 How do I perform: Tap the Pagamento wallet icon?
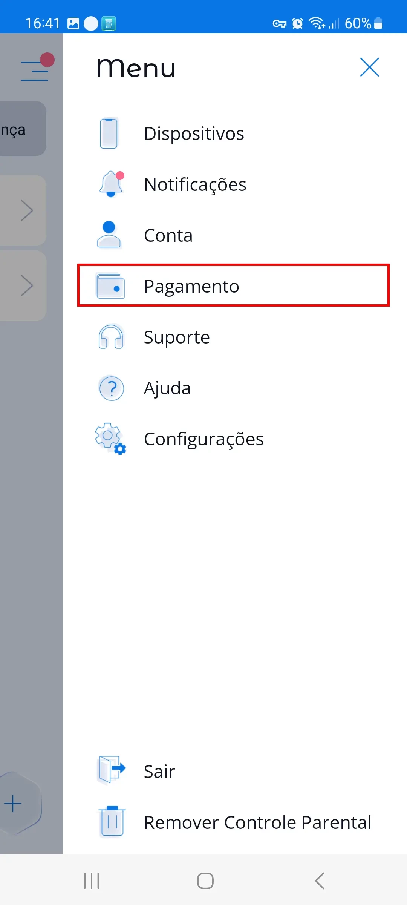click(x=111, y=286)
